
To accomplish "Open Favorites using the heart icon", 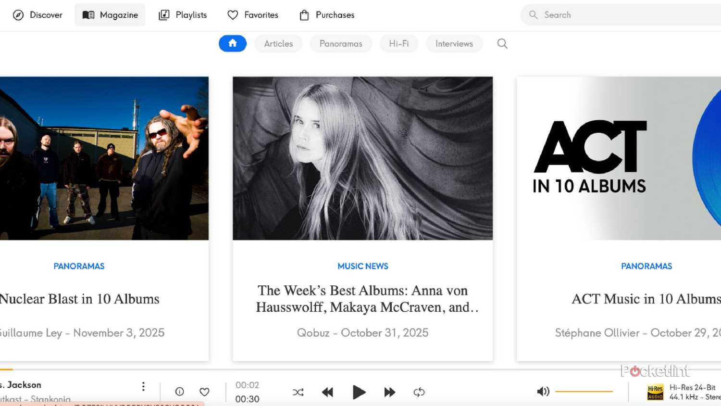I will [x=233, y=15].
